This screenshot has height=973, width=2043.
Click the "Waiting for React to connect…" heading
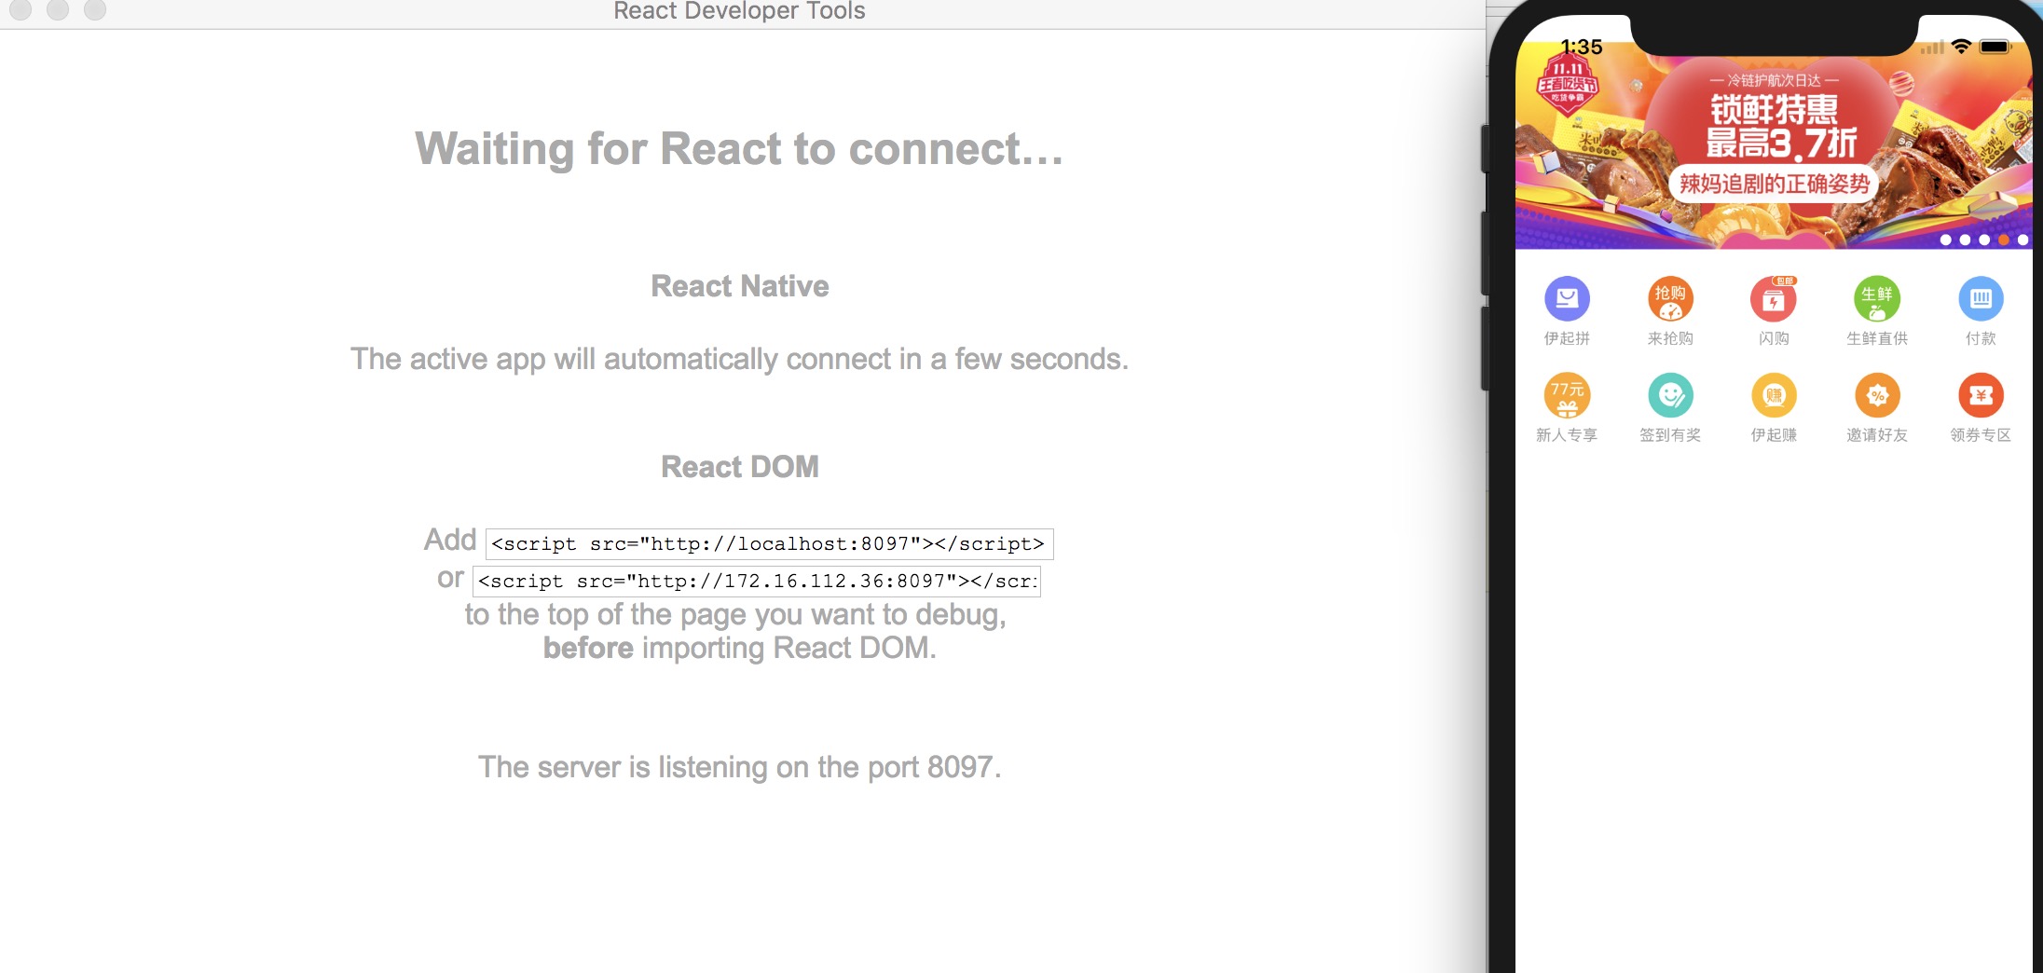[739, 149]
